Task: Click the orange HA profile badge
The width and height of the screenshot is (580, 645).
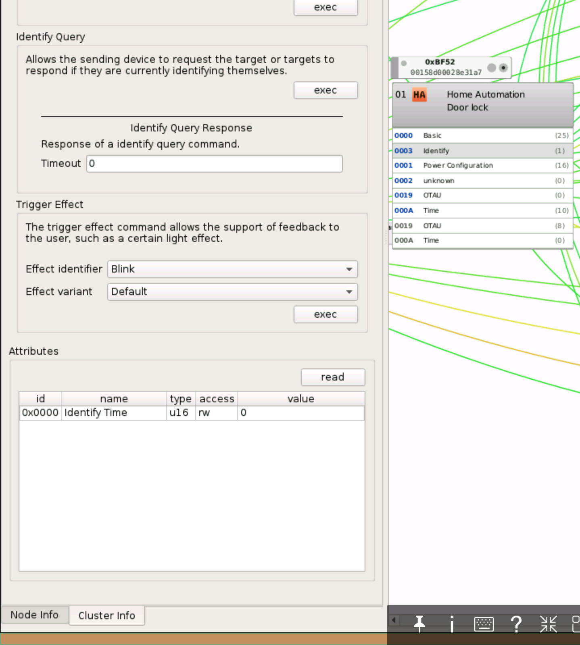Action: [x=419, y=95]
